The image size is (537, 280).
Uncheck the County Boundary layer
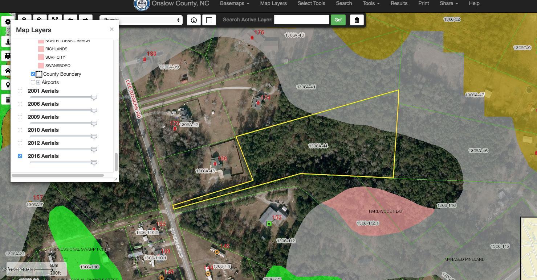pyautogui.click(x=33, y=74)
